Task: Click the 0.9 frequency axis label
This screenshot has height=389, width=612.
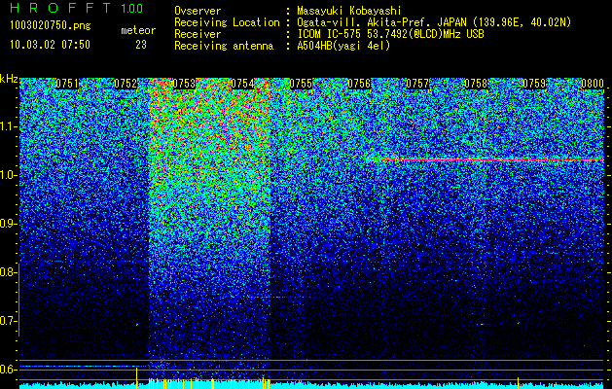Action: click(8, 224)
